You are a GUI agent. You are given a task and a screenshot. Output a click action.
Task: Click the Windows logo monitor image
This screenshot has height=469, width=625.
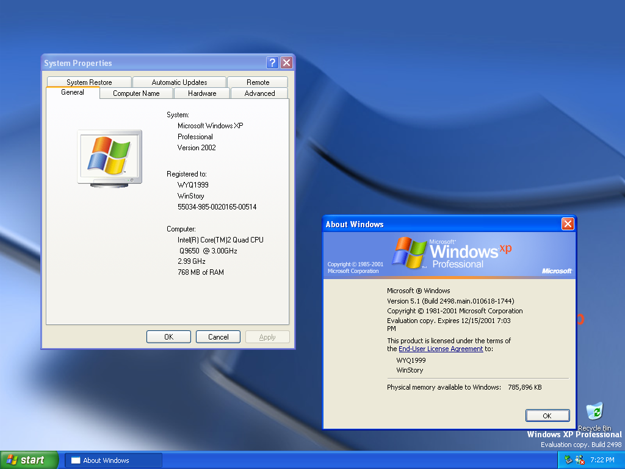(x=109, y=158)
